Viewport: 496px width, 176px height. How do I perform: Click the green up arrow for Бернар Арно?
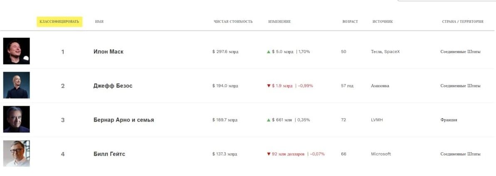pyautogui.click(x=269, y=120)
